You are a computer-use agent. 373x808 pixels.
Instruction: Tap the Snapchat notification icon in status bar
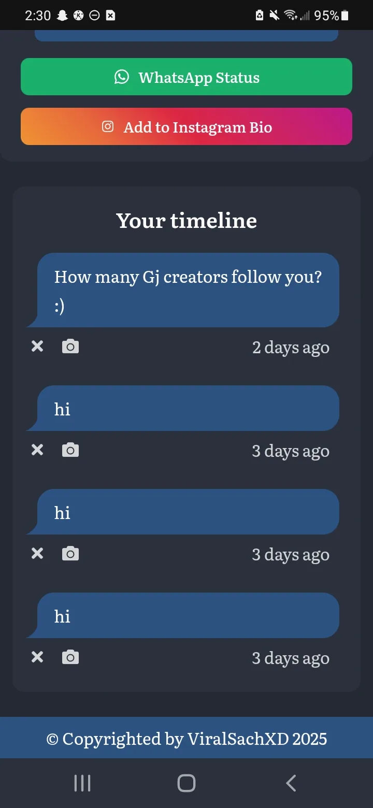point(62,16)
